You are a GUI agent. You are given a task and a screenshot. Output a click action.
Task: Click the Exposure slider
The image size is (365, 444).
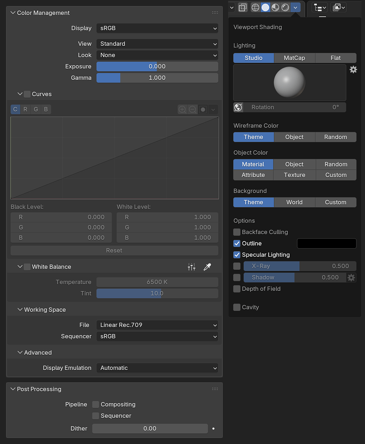[x=157, y=67]
